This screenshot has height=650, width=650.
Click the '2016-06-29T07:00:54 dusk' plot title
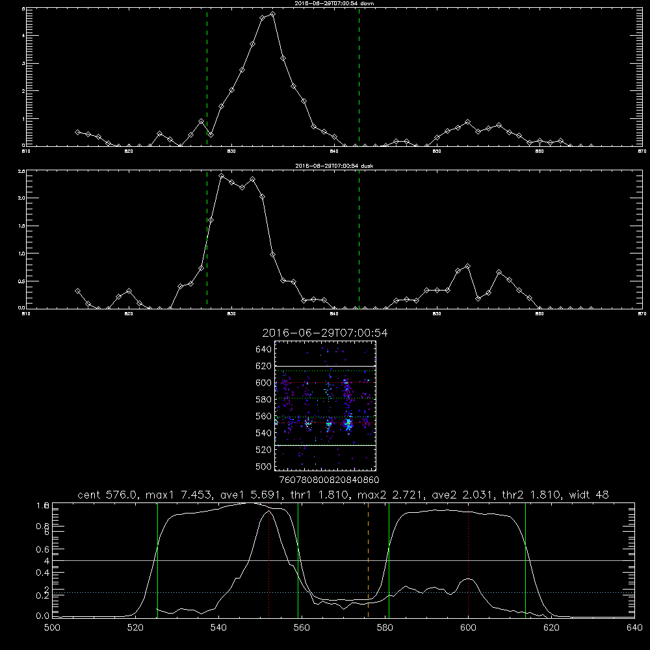coord(334,166)
